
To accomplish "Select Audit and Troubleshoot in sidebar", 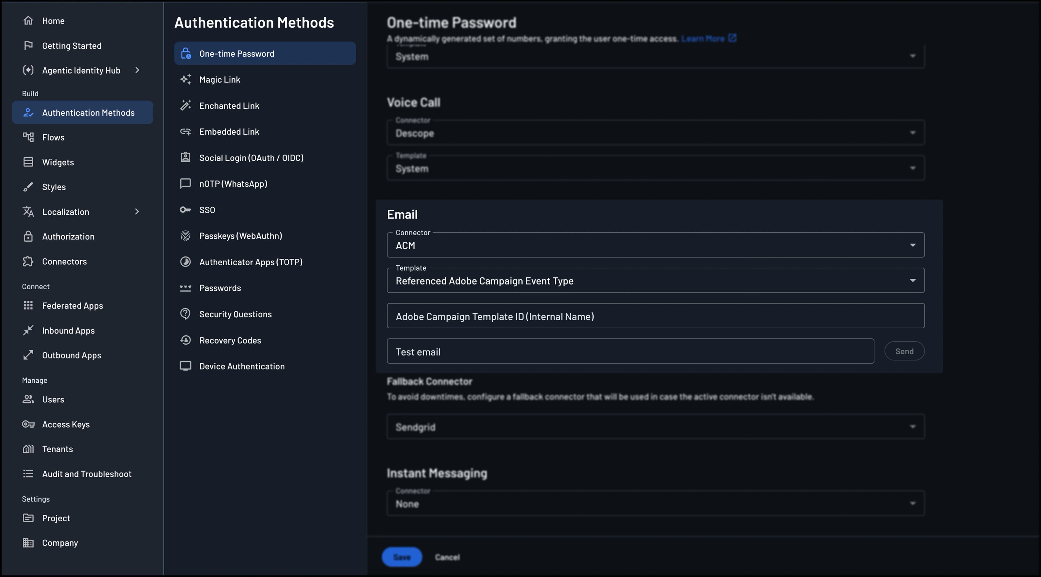I will [28, 474].
